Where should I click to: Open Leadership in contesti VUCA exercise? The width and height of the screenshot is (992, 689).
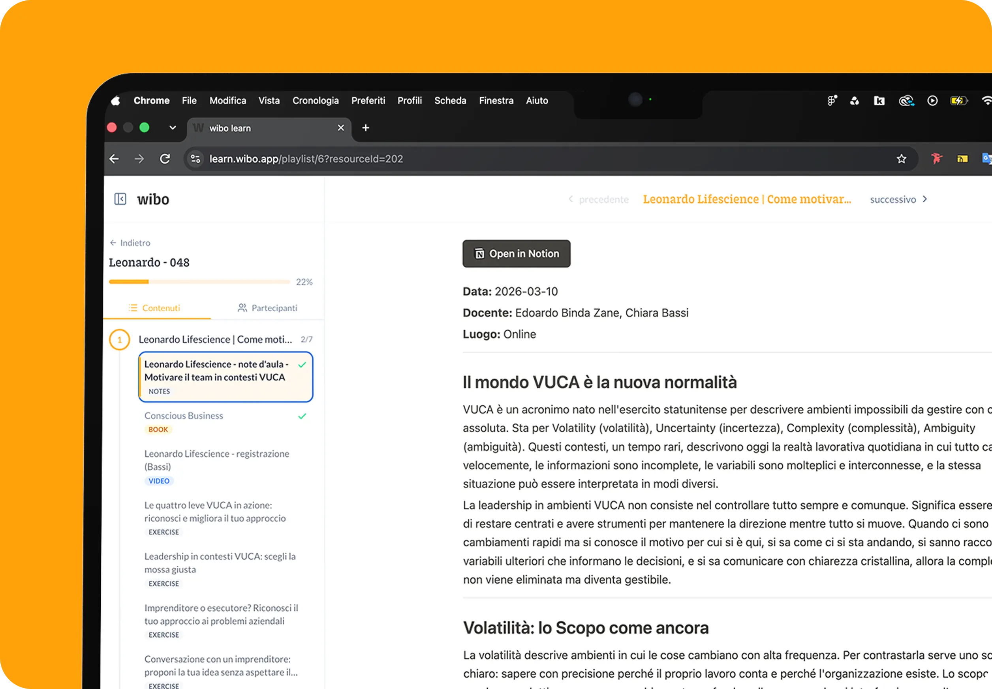pos(225,569)
